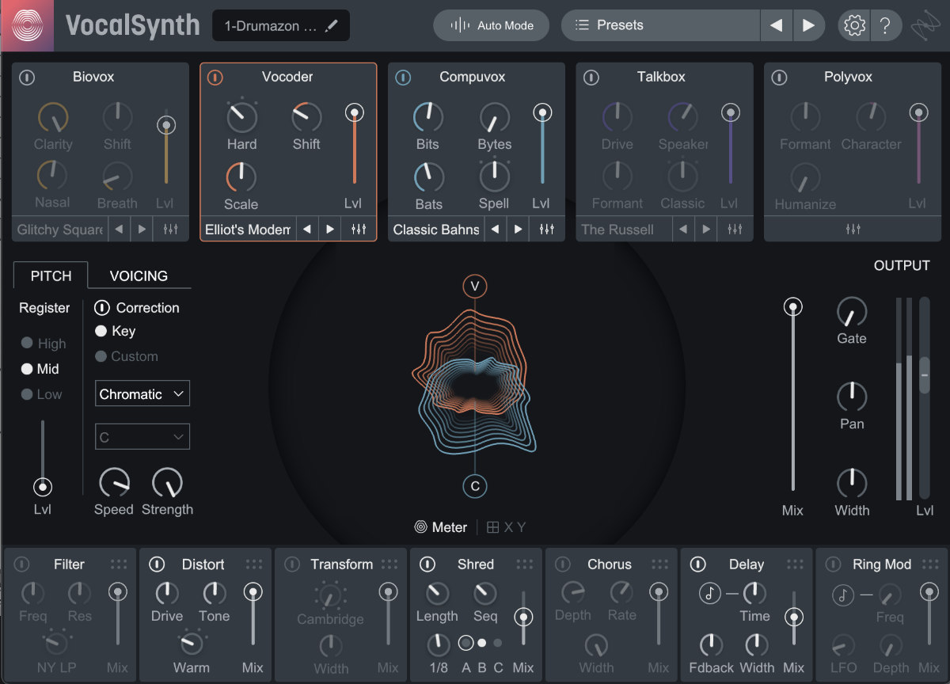Open the Elliot's Modem preset name list
Image resolution: width=950 pixels, height=684 pixels.
tap(248, 230)
